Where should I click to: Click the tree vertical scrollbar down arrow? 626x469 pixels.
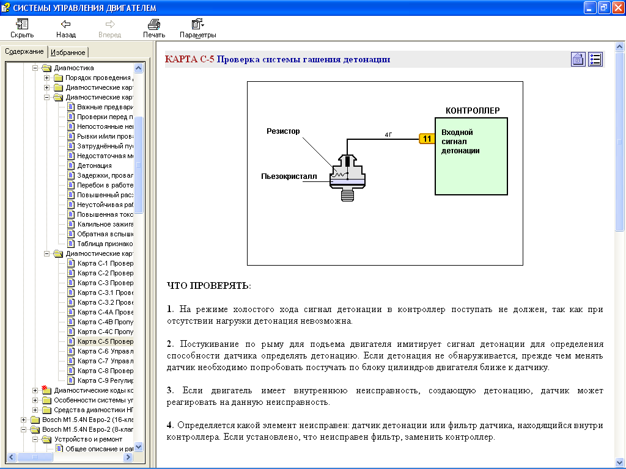[x=139, y=446]
